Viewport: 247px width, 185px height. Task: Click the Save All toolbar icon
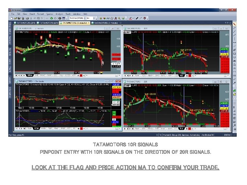(x=23, y=18)
